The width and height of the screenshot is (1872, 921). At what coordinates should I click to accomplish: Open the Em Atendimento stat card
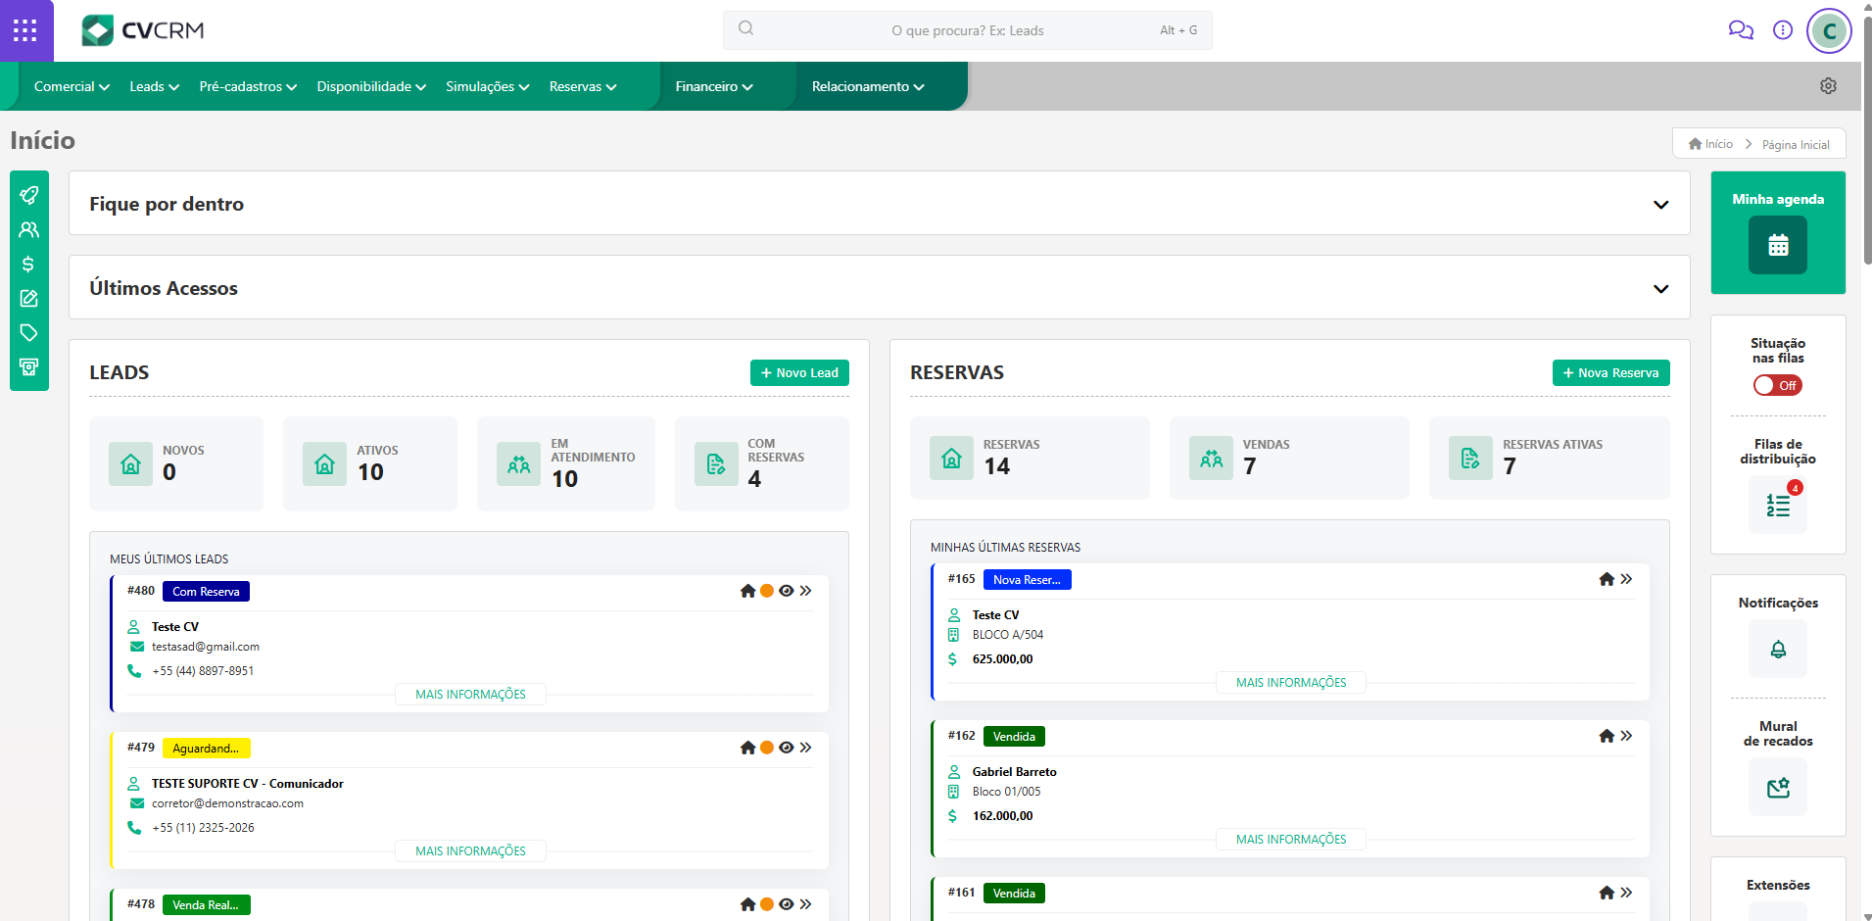click(566, 463)
